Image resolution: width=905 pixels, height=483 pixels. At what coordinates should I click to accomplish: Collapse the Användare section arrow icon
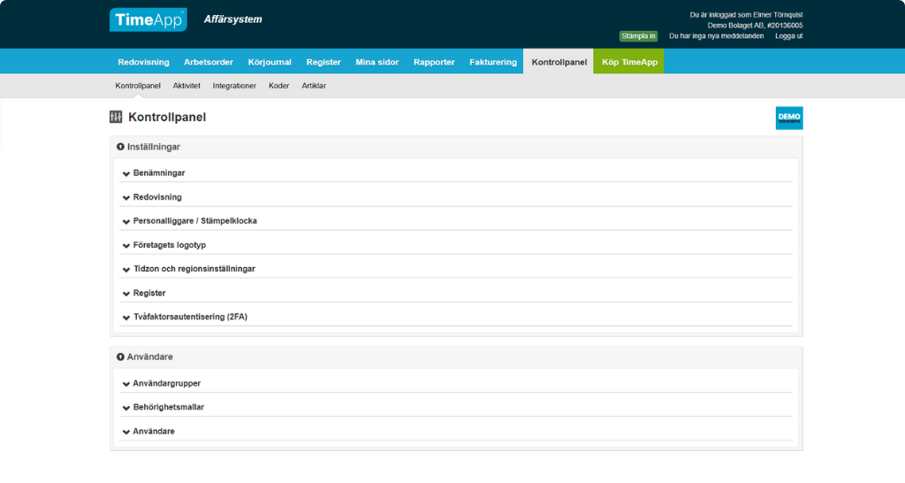click(120, 356)
